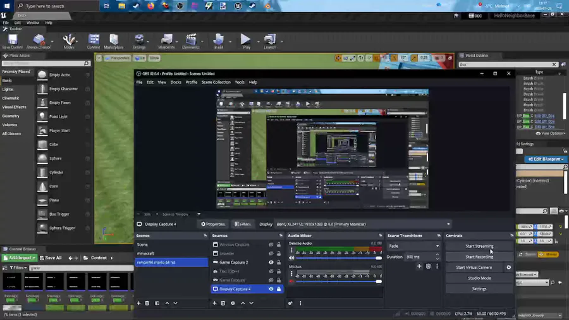Open advanced audio properties gear in Audio Mixer
569x320 pixels.
tap(290, 303)
